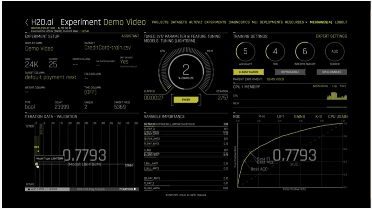Image resolution: width=372 pixels, height=209 pixels.
Task: Go to DEPLOYMENTS
Action: coord(271,22)
